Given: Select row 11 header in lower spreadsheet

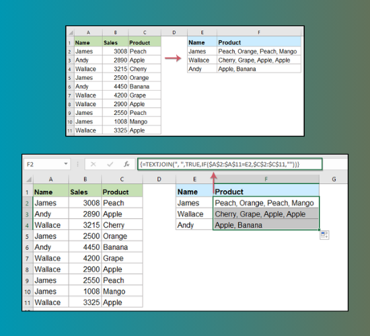Looking at the screenshot, I should (27, 302).
